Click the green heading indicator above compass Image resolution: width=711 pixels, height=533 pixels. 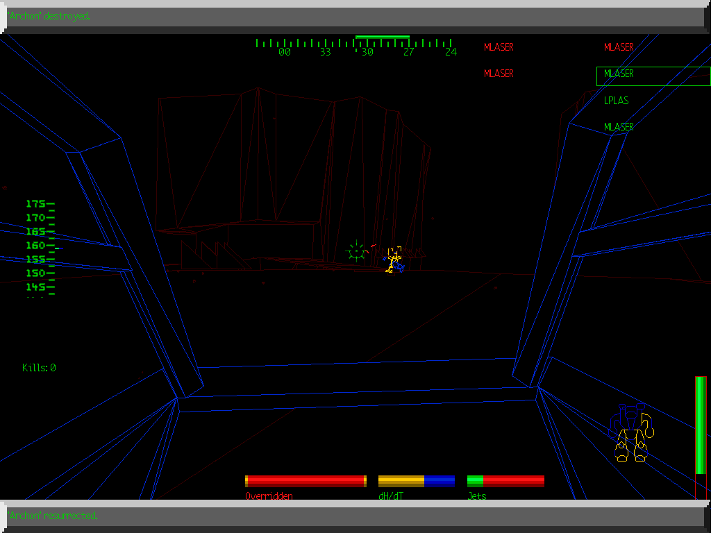382,37
